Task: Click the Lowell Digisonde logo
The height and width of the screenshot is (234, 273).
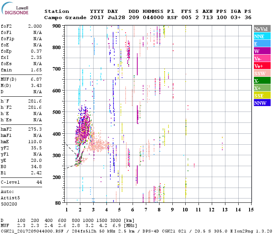Action: pos(15,9)
